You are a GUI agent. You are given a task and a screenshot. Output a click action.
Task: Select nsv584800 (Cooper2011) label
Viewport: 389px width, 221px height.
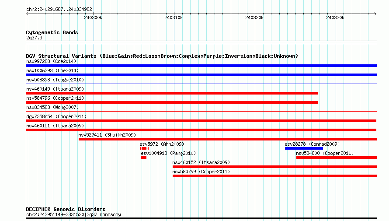pos(325,153)
